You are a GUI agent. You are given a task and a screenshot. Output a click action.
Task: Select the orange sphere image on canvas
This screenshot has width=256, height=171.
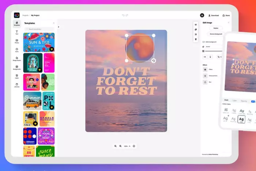[x=140, y=48]
